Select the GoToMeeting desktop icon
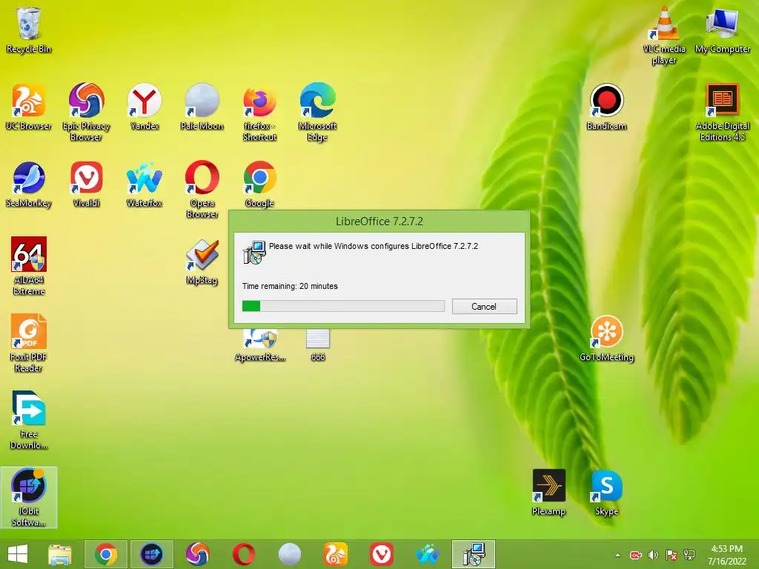This screenshot has width=759, height=569. click(x=606, y=339)
